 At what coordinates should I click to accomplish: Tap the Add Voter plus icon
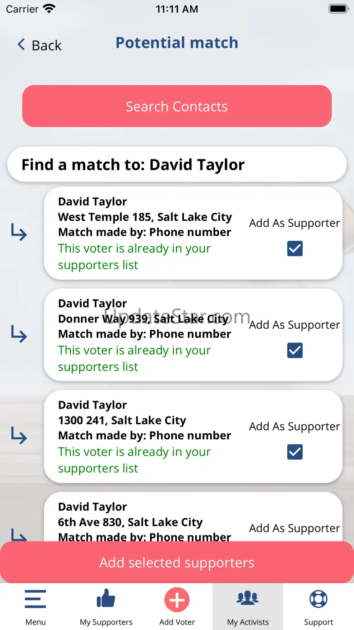pos(177,600)
